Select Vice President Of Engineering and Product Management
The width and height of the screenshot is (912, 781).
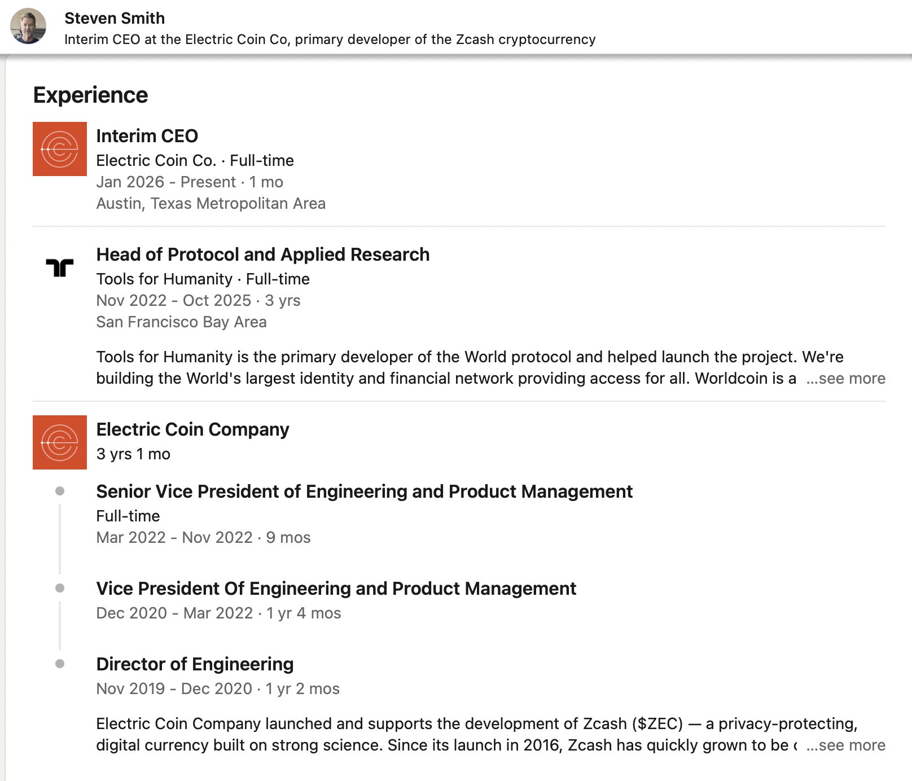(336, 589)
